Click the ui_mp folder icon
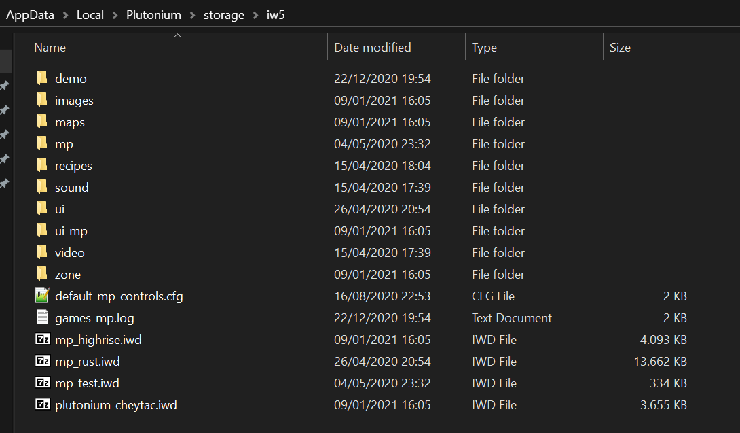Screen dimensions: 740x433 pos(42,230)
